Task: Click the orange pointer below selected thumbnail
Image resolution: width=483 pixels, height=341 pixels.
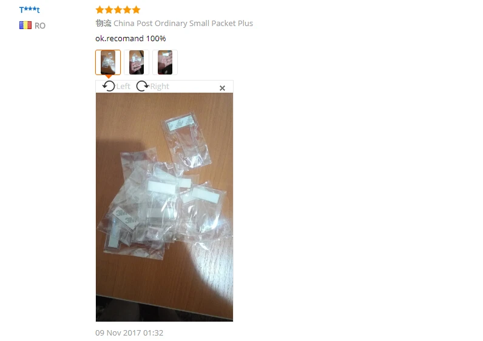Action: [109, 76]
